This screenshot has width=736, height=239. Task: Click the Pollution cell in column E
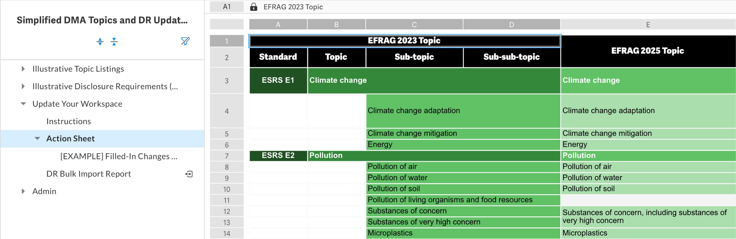coord(648,156)
